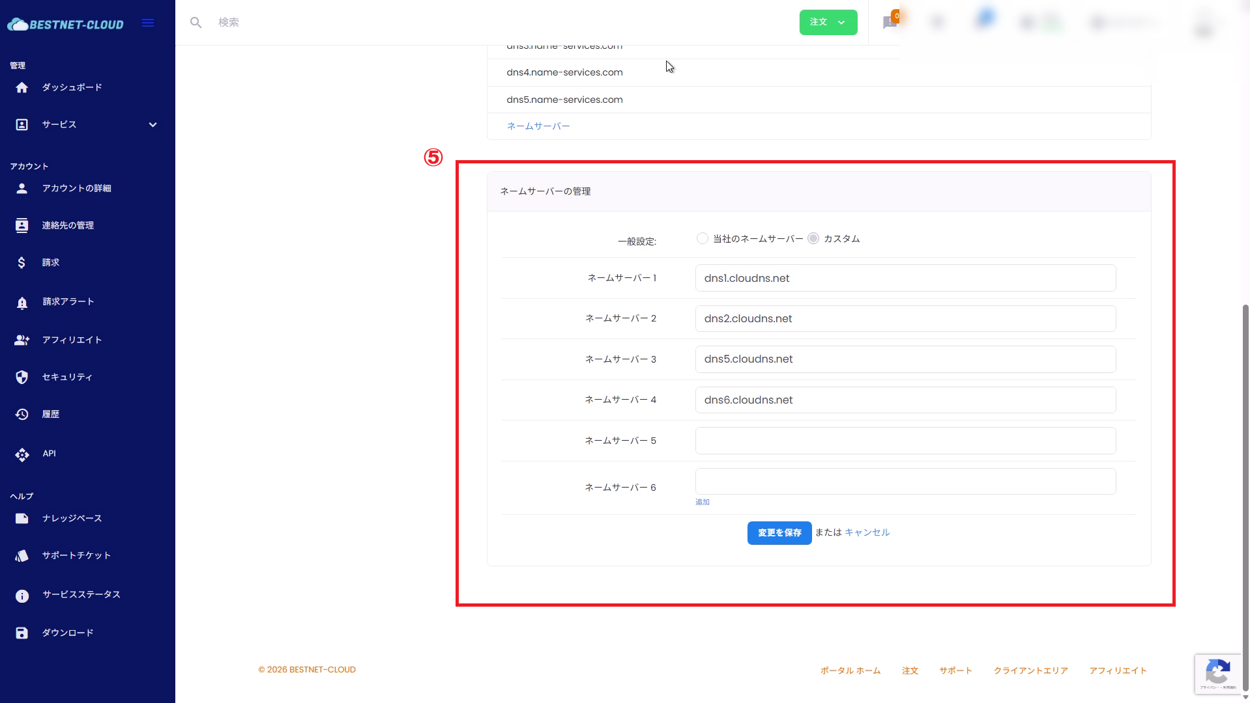Viewport: 1250px width, 703px height.
Task: Click the history clock icon
Action: point(22,414)
